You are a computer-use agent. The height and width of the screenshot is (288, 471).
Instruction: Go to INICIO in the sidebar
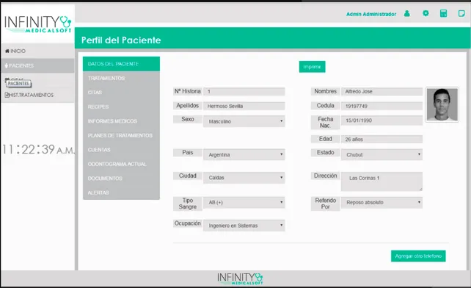[37, 51]
